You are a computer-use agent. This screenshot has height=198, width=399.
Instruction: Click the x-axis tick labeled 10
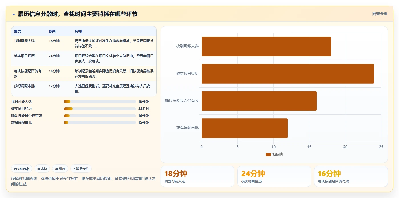(274, 147)
